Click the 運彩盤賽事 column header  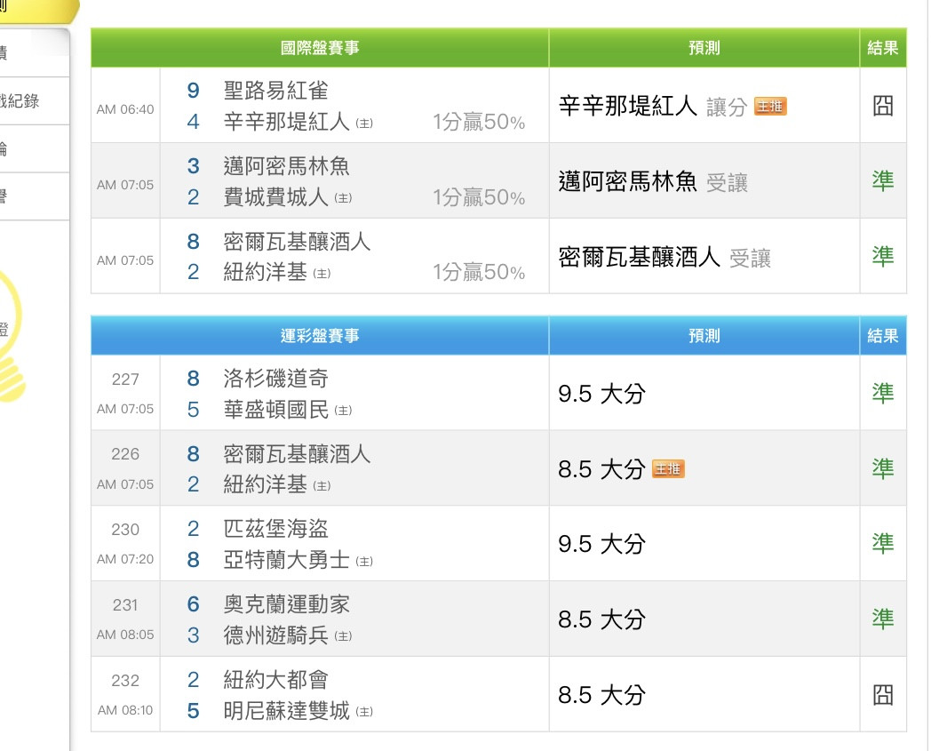(320, 336)
